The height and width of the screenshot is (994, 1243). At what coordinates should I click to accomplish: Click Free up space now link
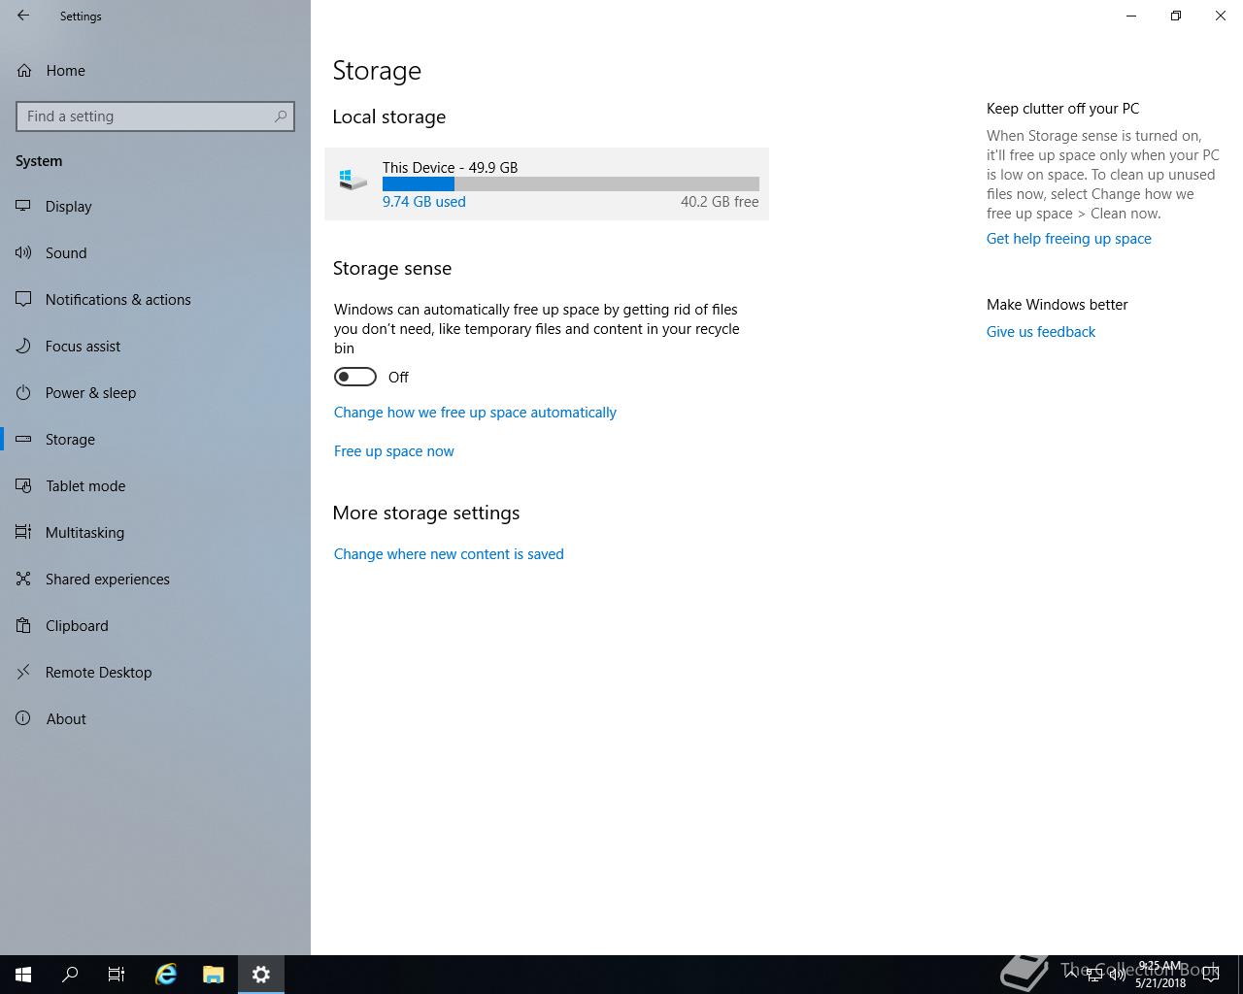pos(394,451)
